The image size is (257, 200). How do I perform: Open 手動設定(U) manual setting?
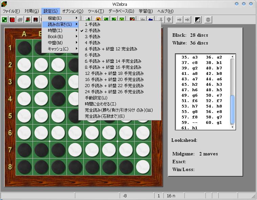coord(120,98)
